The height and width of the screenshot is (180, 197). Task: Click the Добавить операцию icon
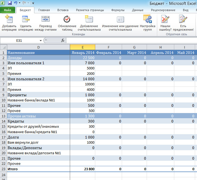click(x=9, y=20)
